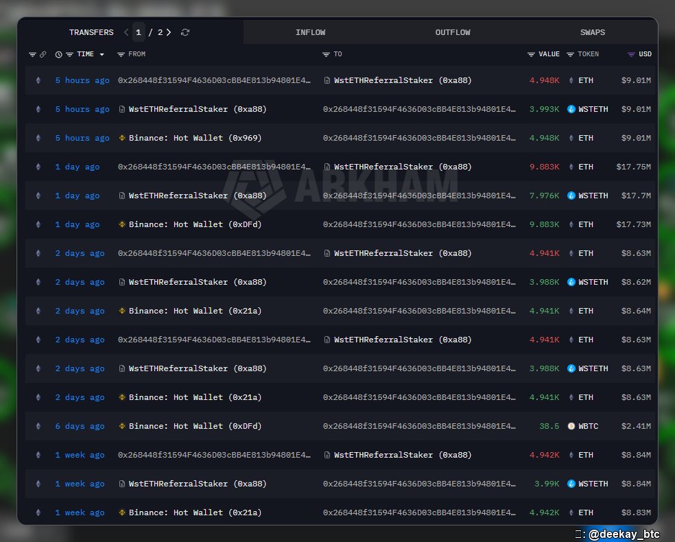Open '5 hours ago' link of 3.993K WSTETH row

pyautogui.click(x=82, y=109)
